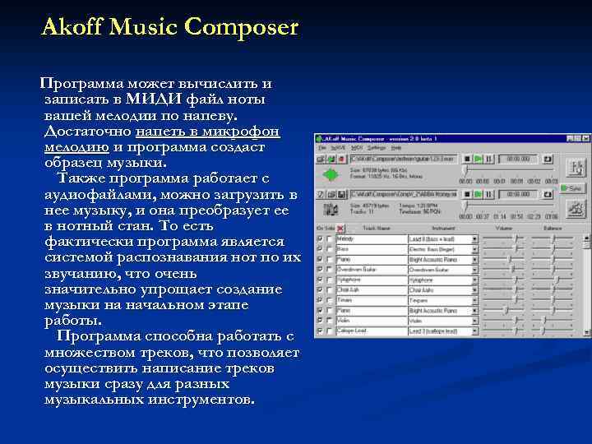Open the Settings menu
592x444 pixels.
(377, 148)
